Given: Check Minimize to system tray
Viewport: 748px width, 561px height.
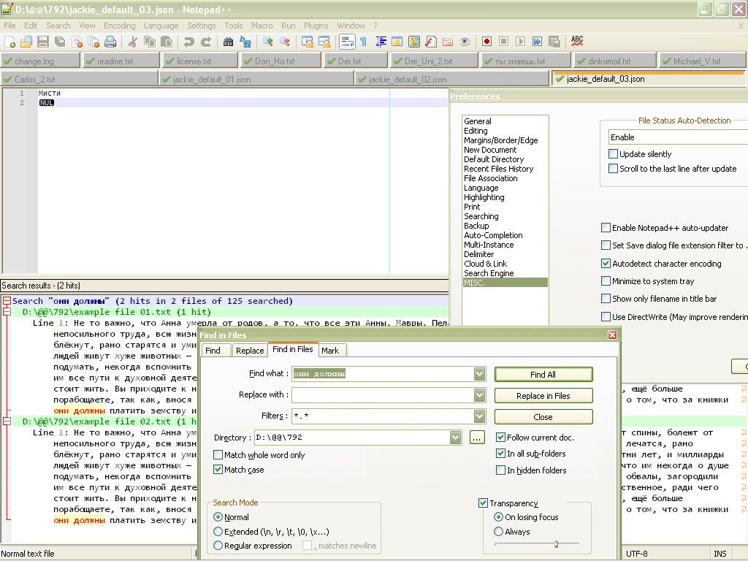Looking at the screenshot, I should click(606, 281).
